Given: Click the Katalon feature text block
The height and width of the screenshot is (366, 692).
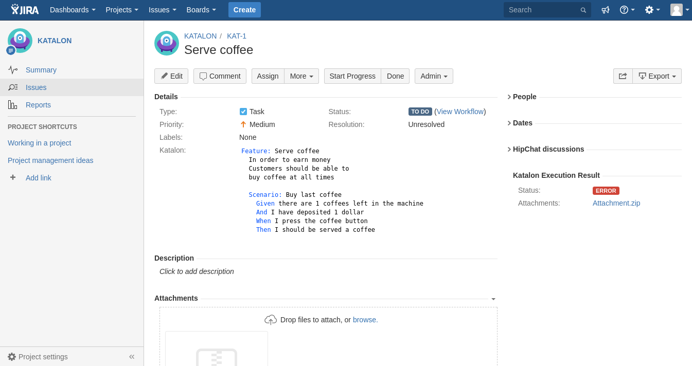Looking at the screenshot, I should tap(332, 190).
